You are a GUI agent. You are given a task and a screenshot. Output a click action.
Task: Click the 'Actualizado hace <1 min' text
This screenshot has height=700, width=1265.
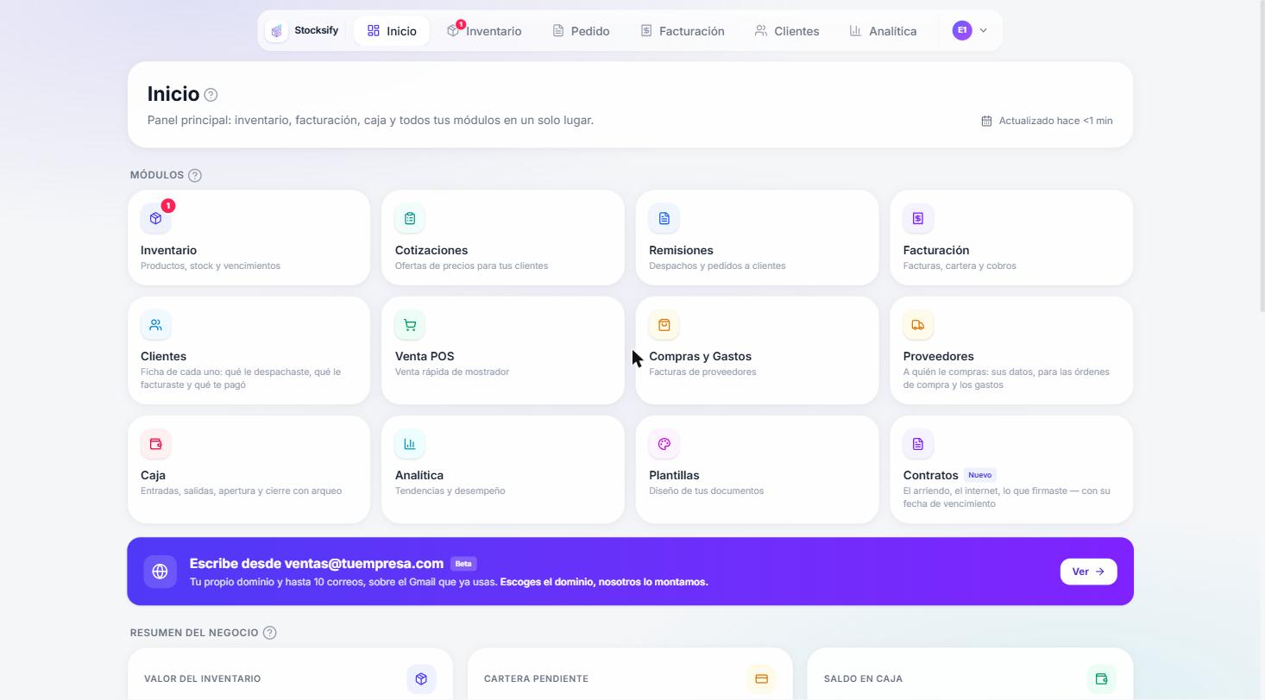tap(1055, 121)
